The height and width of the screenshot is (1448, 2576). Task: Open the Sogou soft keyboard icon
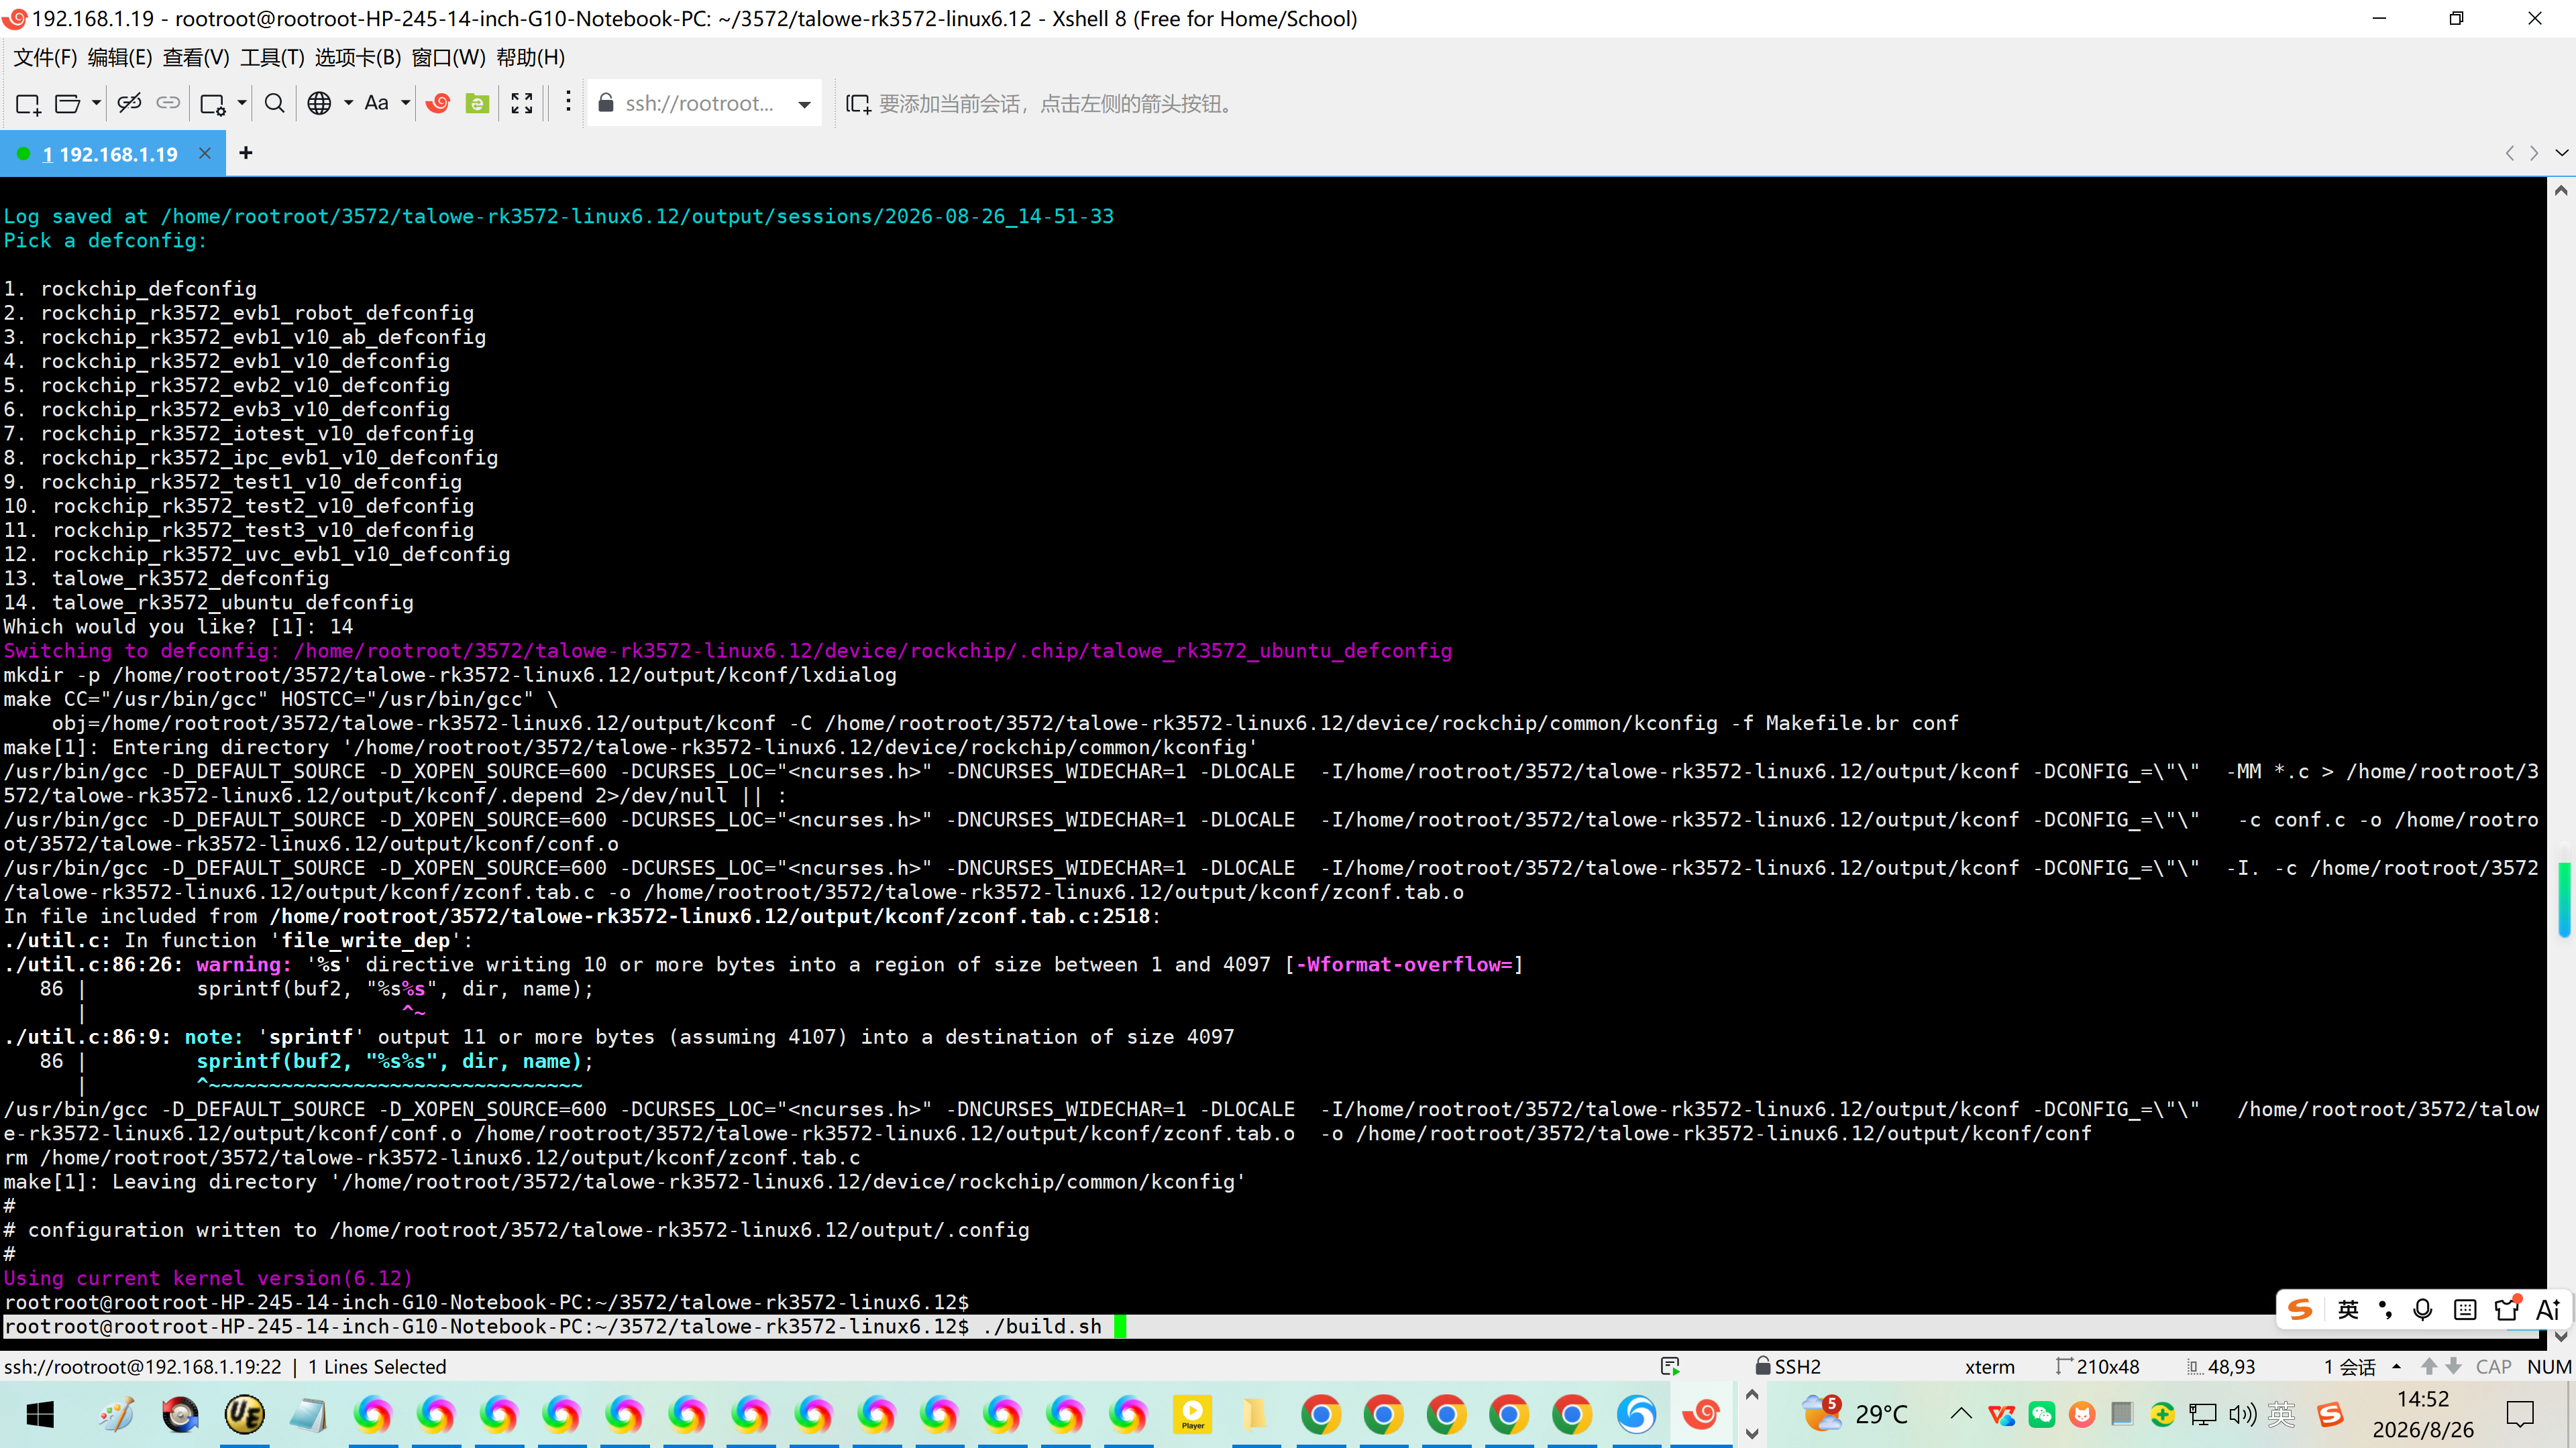click(2465, 1309)
